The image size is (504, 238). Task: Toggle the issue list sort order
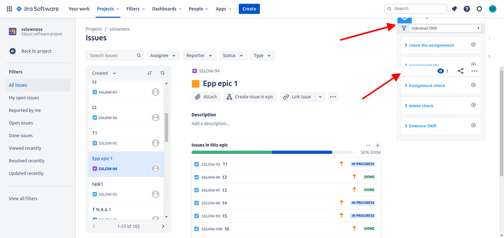(150, 73)
